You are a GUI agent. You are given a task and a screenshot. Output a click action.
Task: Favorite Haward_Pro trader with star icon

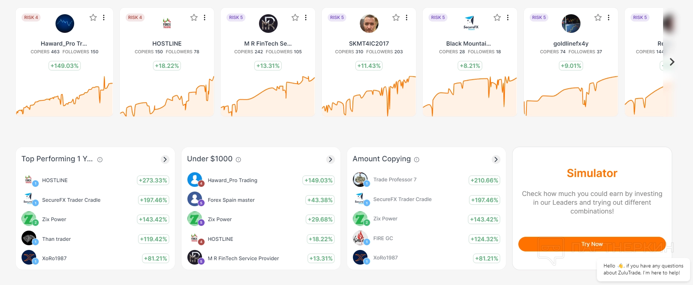point(93,18)
